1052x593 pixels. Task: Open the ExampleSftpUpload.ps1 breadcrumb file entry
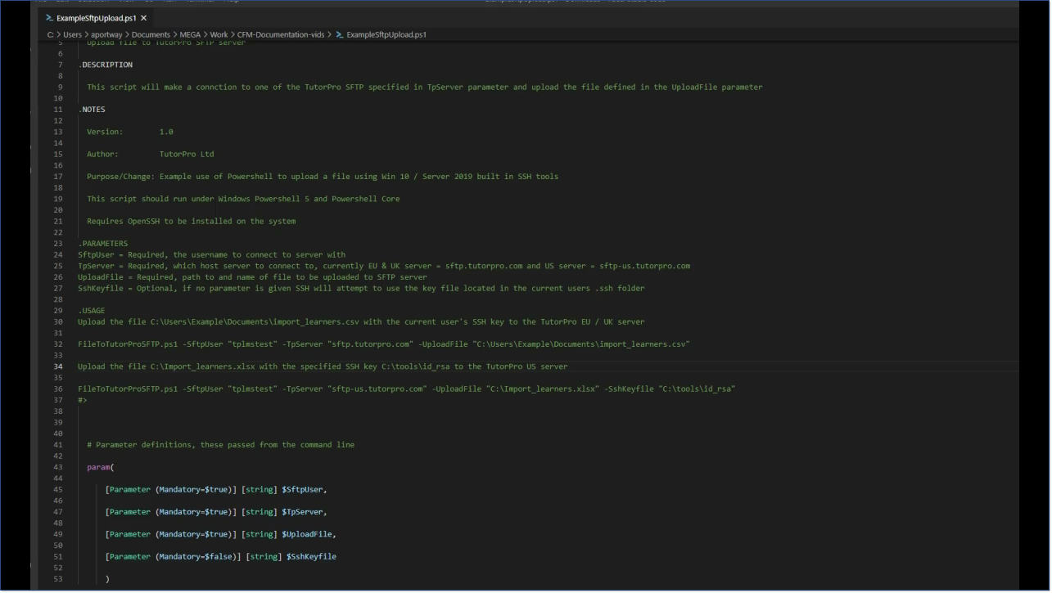point(386,34)
